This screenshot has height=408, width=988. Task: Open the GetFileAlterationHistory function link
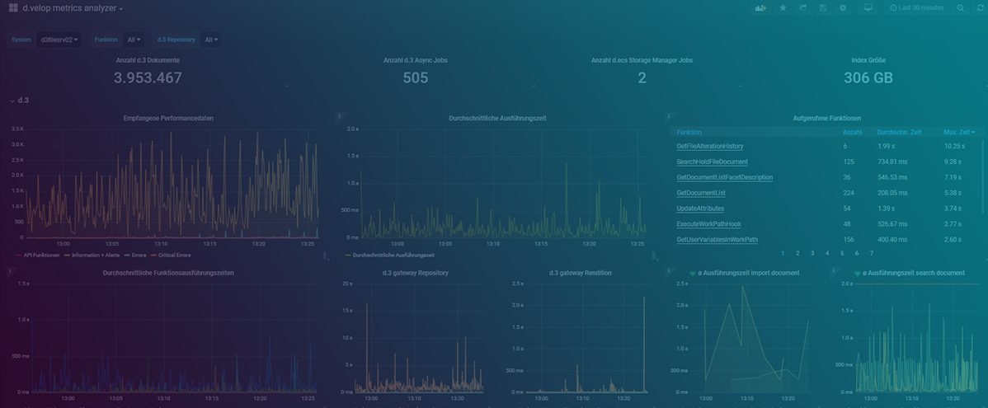click(x=710, y=146)
